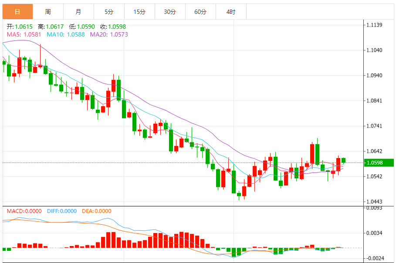Screen dimensions: 396x263
Task: Click the 1.1040 price axis label
Action: click(x=374, y=50)
